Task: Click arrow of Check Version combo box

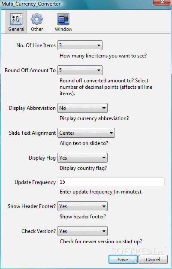Action: click(104, 231)
